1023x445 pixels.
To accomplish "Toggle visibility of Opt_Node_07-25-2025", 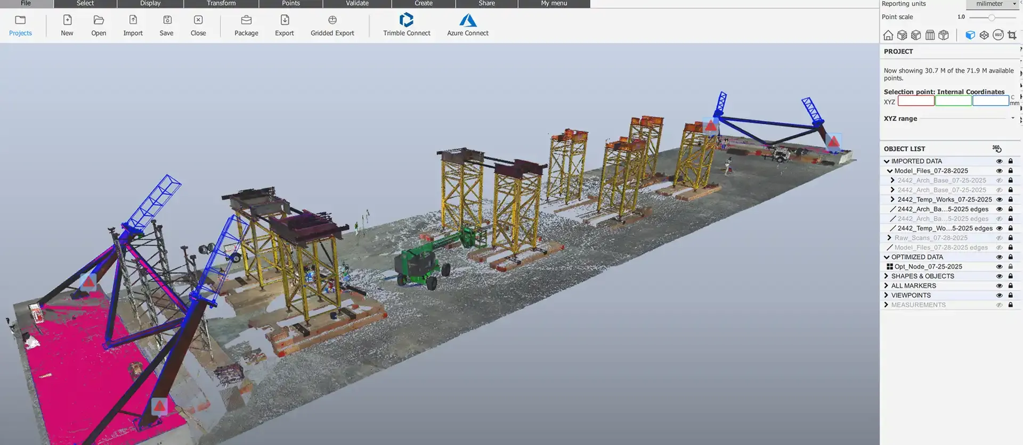I will tap(1000, 267).
